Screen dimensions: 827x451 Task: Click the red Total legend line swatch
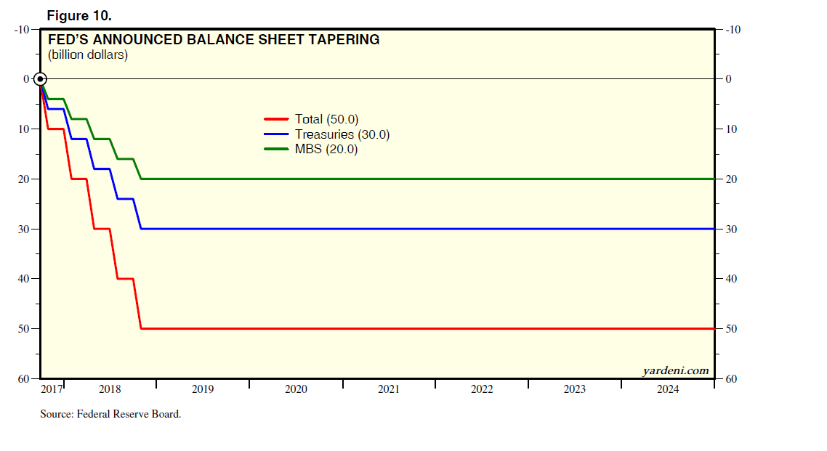[276, 119]
